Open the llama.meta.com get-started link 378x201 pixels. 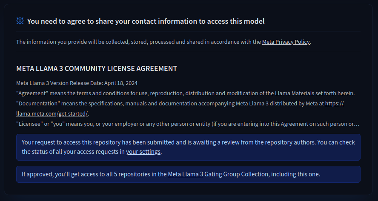pyautogui.click(x=52, y=113)
